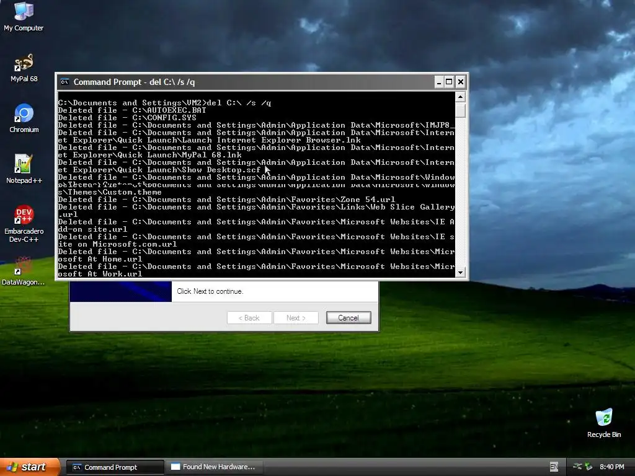
Task: Select the DataWagon desktop shortcut
Action: pos(24,271)
